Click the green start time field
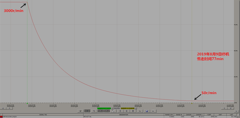240x118 pixels. [104, 108]
